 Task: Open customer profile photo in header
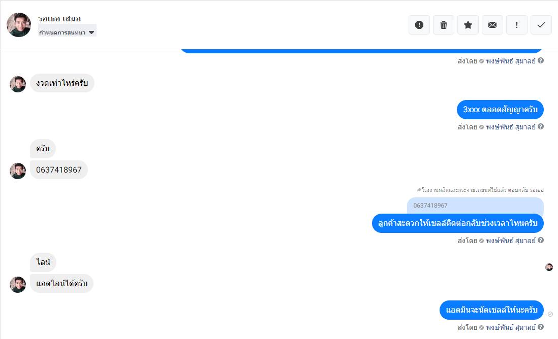(x=19, y=25)
